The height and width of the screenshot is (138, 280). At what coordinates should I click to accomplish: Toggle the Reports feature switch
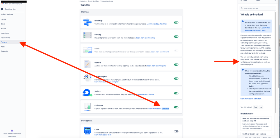pyautogui.click(x=176, y=65)
